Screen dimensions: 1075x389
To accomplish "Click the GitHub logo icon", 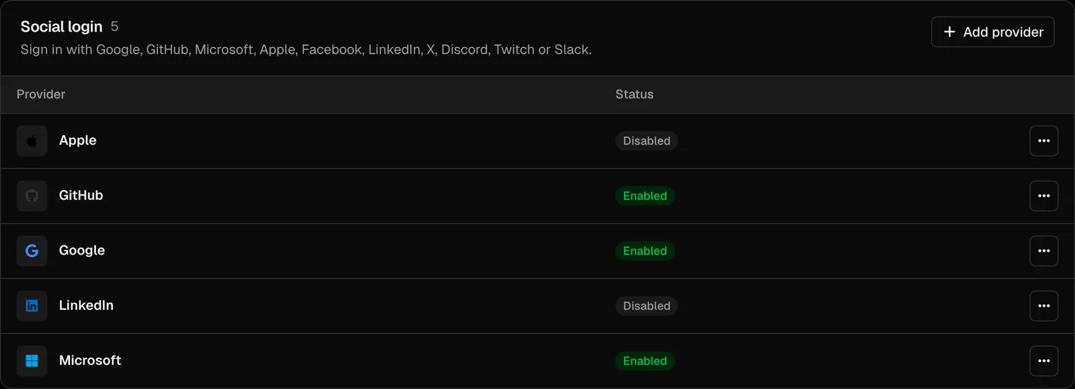I will [32, 196].
